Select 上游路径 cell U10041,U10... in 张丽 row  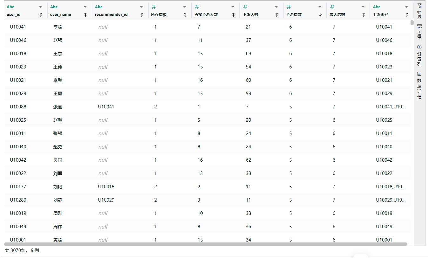(391, 107)
